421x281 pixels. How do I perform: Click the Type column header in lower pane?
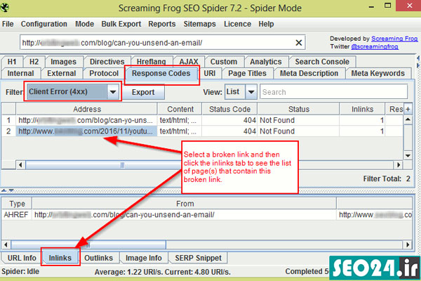pyautogui.click(x=17, y=204)
